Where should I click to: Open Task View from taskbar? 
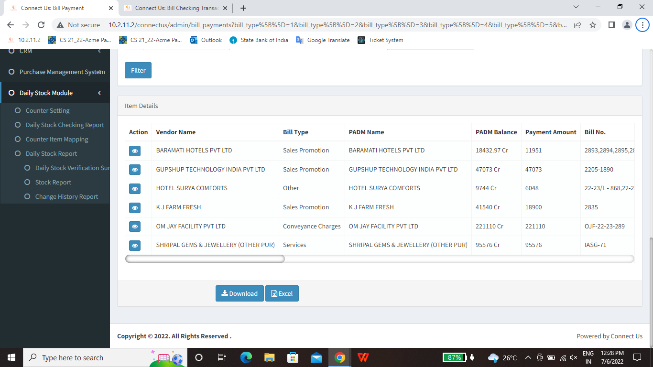coord(222,357)
